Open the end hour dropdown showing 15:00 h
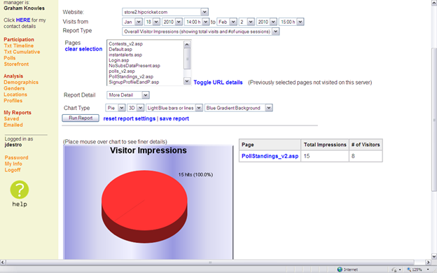Image resolution: width=437 pixels, height=273 pixels. (x=291, y=22)
